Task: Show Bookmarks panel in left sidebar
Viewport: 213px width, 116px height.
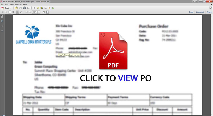Action: pyautogui.click(x=2, y=21)
